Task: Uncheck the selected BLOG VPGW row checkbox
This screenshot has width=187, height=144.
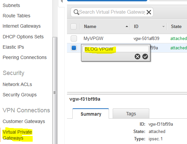Action: click(x=74, y=48)
